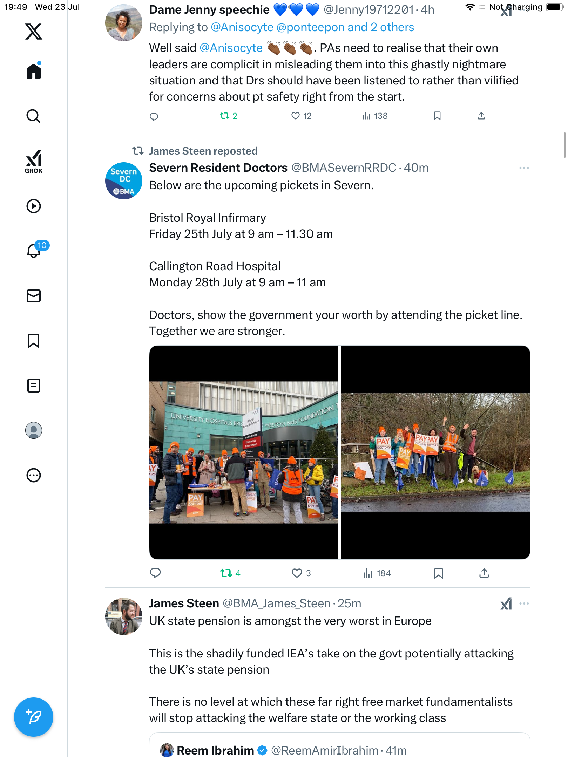Open the X logo at sidebar top
This screenshot has width=568, height=757.
(x=34, y=32)
